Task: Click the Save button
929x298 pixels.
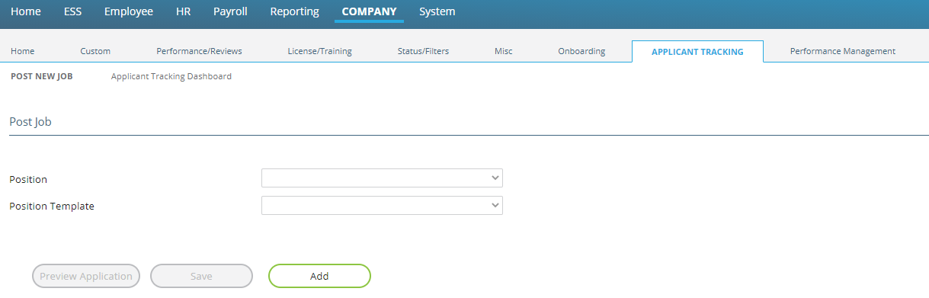Action: click(x=201, y=276)
